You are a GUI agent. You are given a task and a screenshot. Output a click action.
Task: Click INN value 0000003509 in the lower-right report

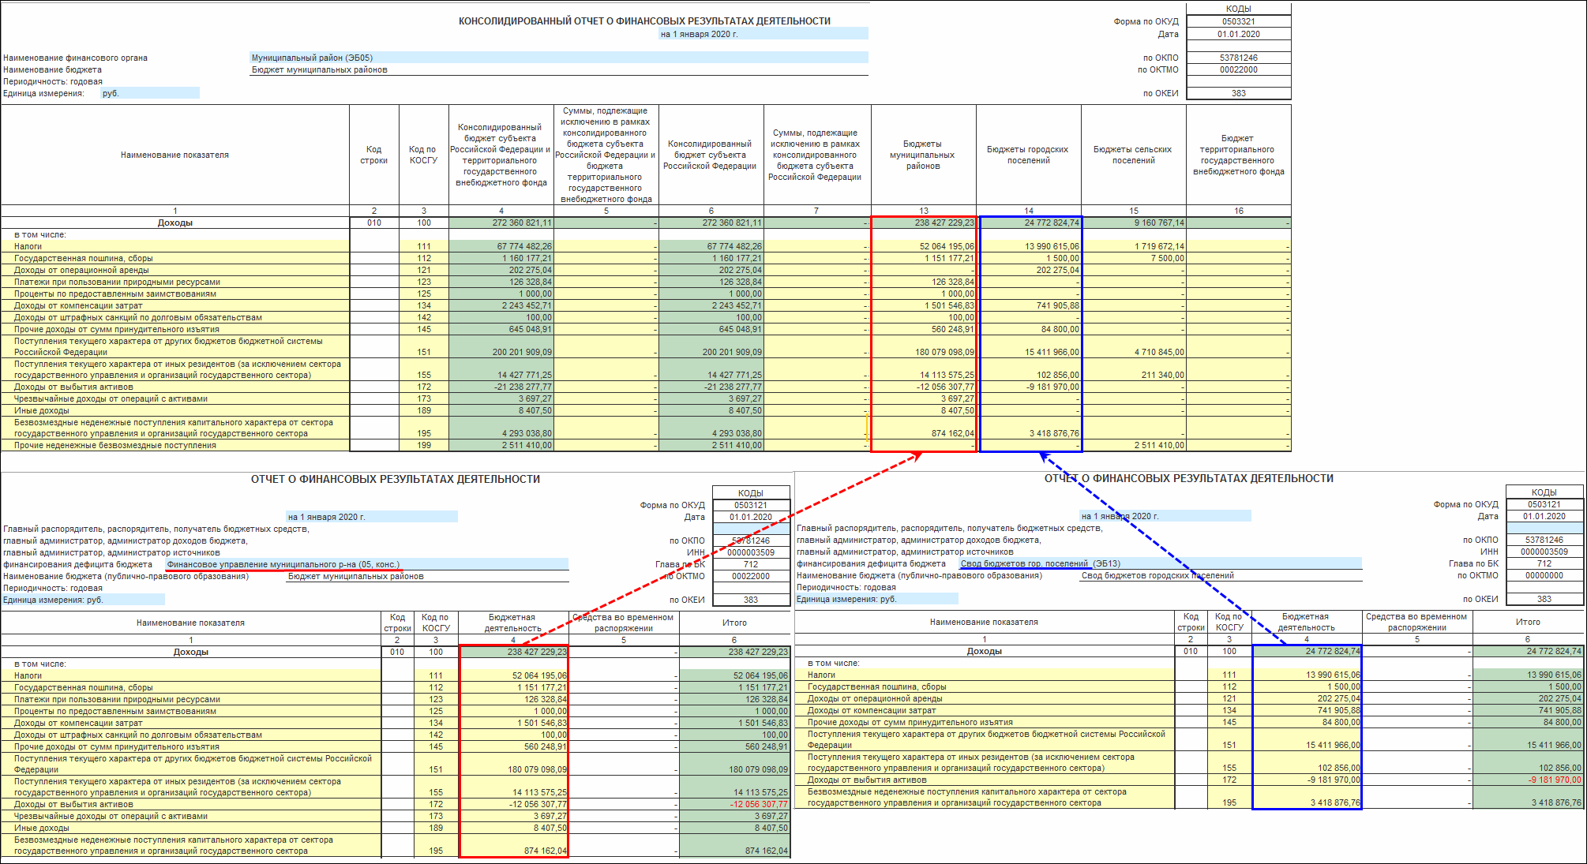1544,552
